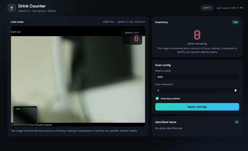
Task: Open the LIVE camera preview thumbnail
Action: 25,115
